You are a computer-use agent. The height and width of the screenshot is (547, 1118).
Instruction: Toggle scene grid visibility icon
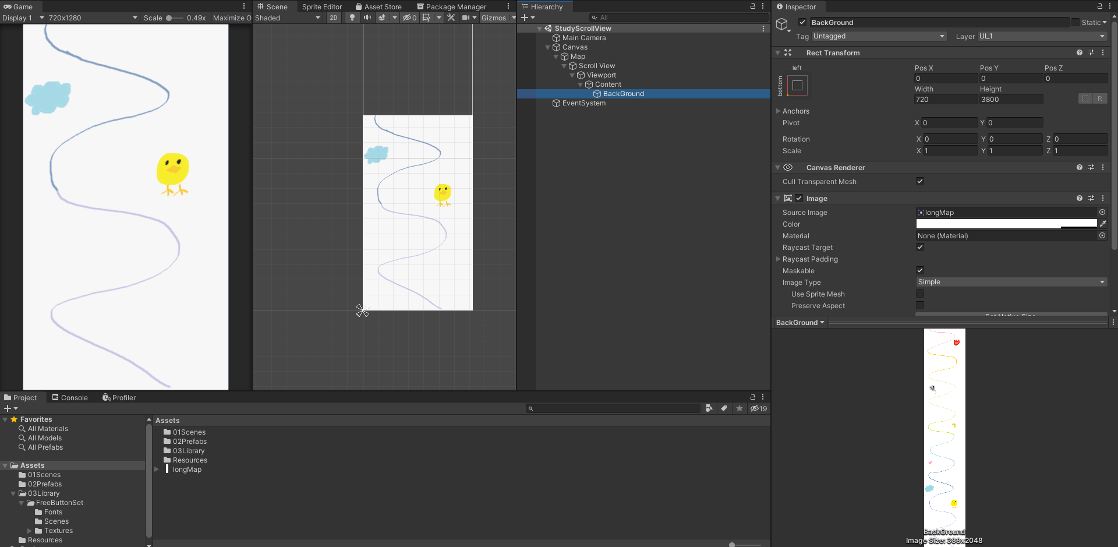pos(426,17)
